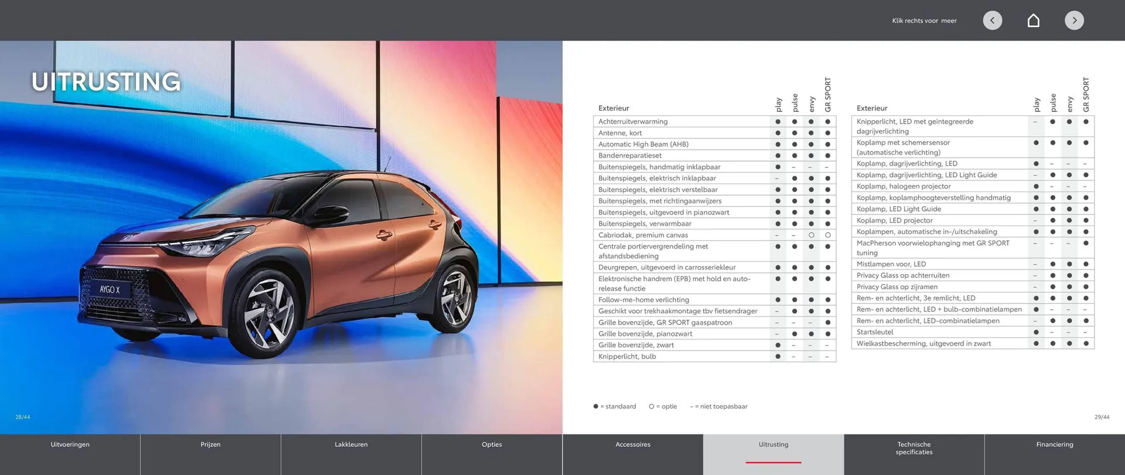Screen dimensions: 1125x475
Task: Open Technische specificaties tab
Action: [914, 455]
